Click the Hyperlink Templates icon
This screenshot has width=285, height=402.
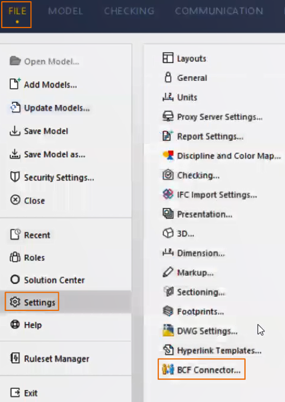168,350
